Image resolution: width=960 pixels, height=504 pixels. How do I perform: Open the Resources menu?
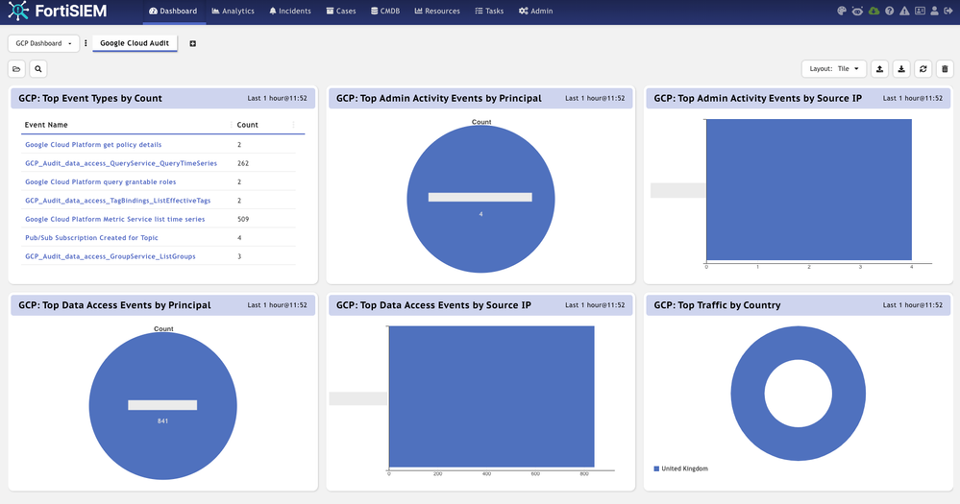[437, 11]
